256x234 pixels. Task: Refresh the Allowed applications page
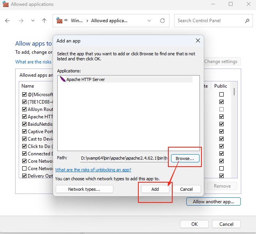click(162, 21)
